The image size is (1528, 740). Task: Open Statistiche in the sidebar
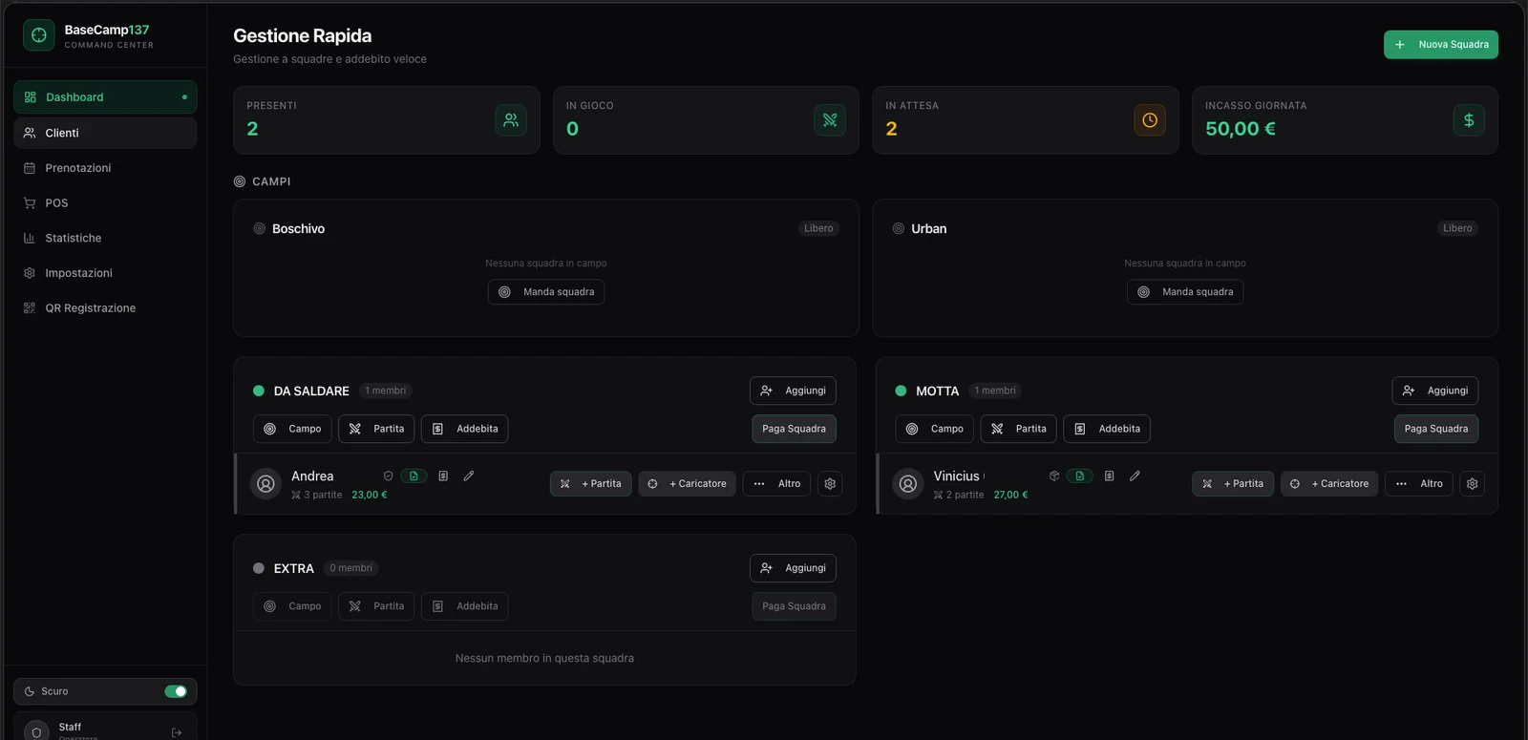105,238
